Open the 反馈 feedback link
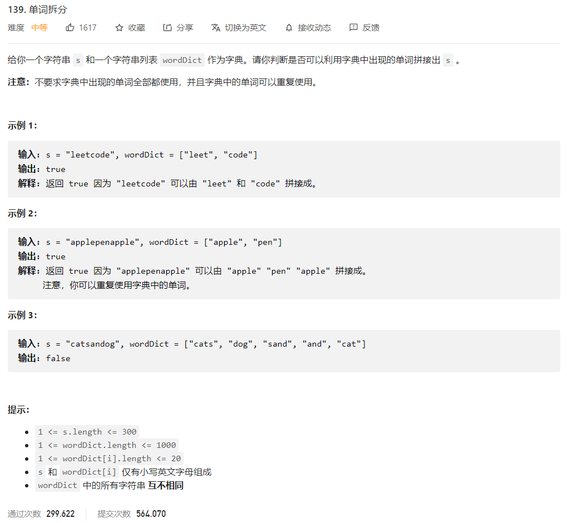567x523 pixels. [x=371, y=28]
